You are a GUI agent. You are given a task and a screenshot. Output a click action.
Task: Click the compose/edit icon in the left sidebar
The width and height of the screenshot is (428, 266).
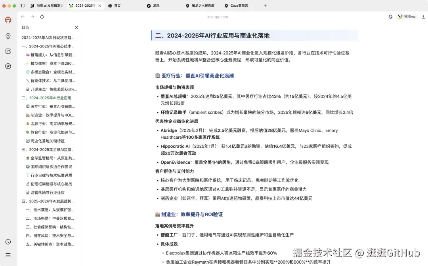point(8,50)
